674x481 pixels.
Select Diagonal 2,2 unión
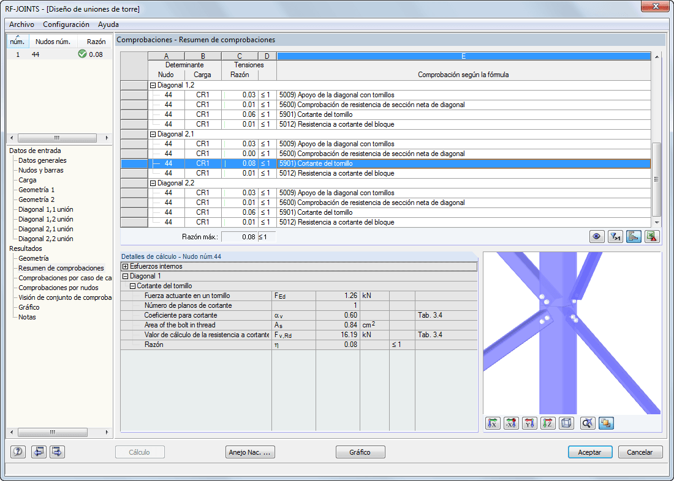[x=46, y=239]
